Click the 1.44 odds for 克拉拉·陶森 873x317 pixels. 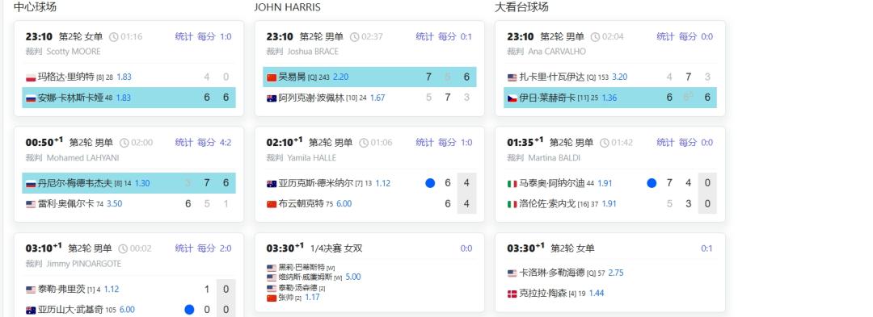coord(597,293)
